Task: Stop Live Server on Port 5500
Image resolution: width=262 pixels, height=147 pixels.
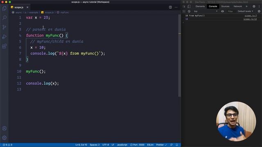Action: coord(137,145)
